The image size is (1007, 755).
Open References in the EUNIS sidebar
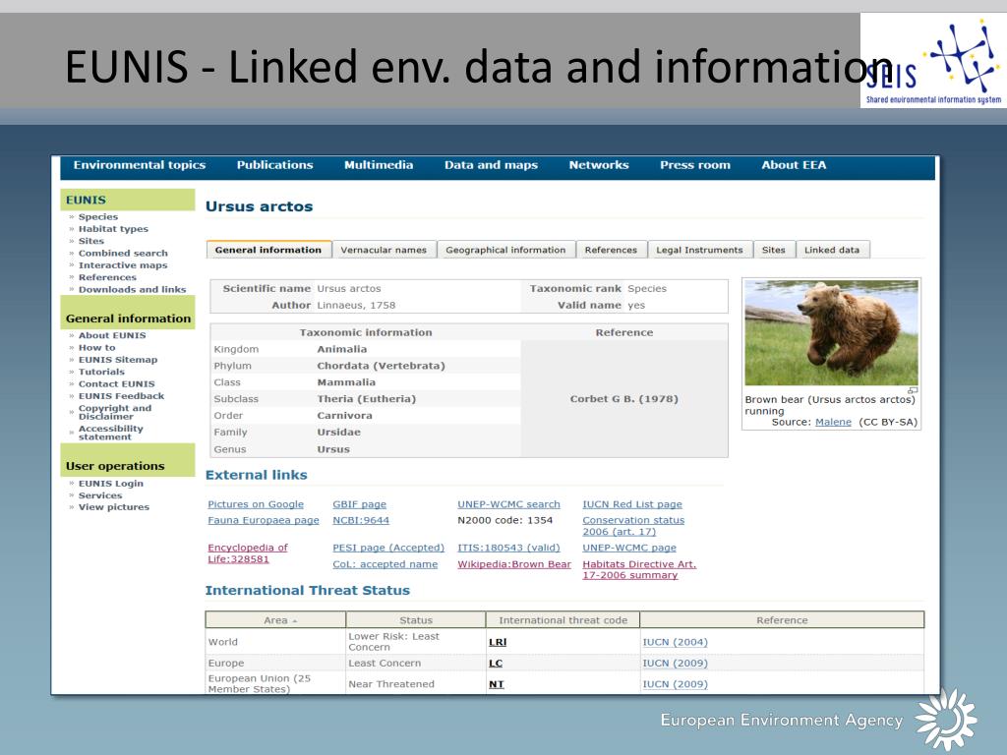107,277
